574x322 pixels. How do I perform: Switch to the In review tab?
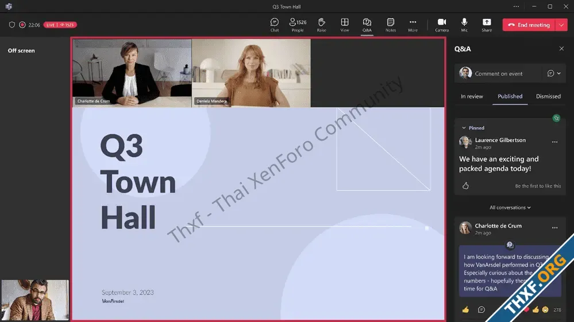coord(472,96)
